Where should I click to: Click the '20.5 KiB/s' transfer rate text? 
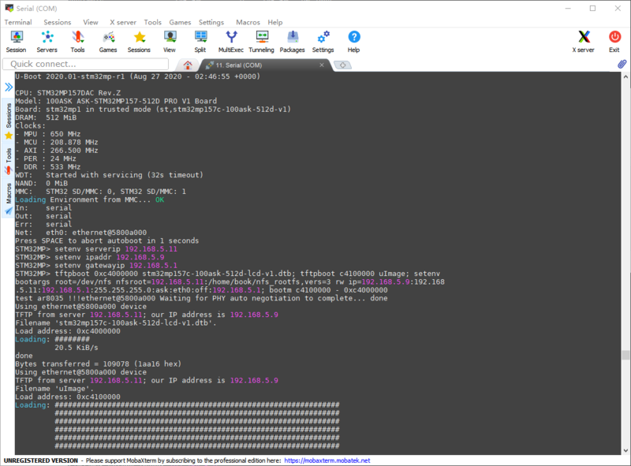click(77, 348)
